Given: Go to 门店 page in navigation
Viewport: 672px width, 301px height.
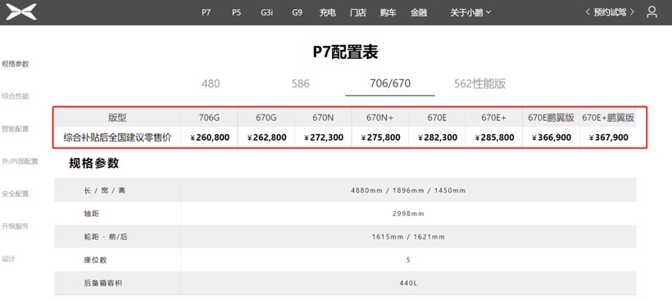Looking at the screenshot, I should click(x=358, y=12).
